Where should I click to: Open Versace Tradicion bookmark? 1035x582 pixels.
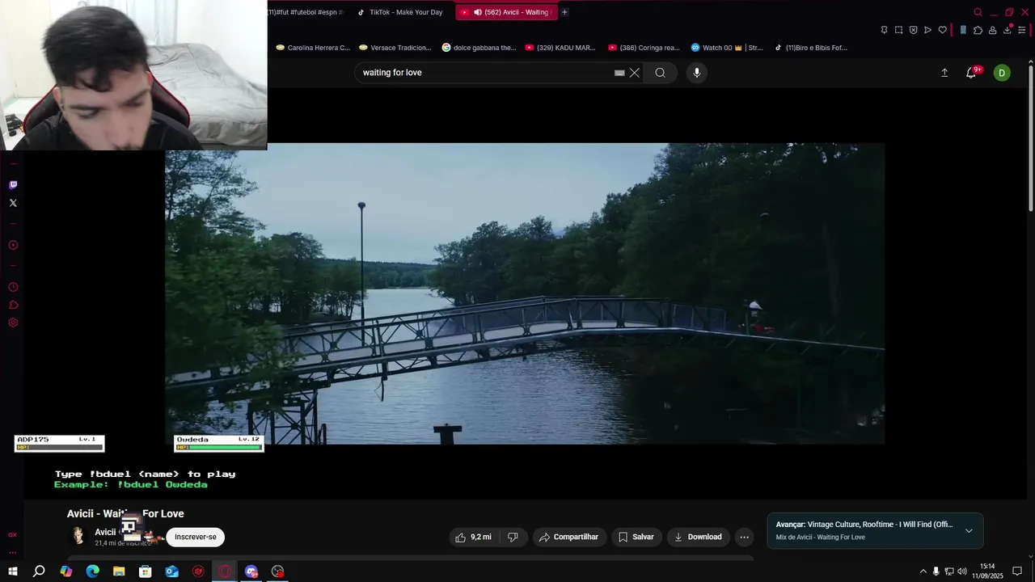click(395, 48)
